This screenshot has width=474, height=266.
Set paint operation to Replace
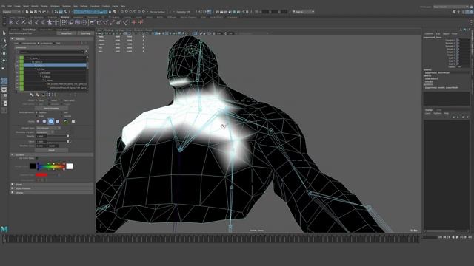37,112
